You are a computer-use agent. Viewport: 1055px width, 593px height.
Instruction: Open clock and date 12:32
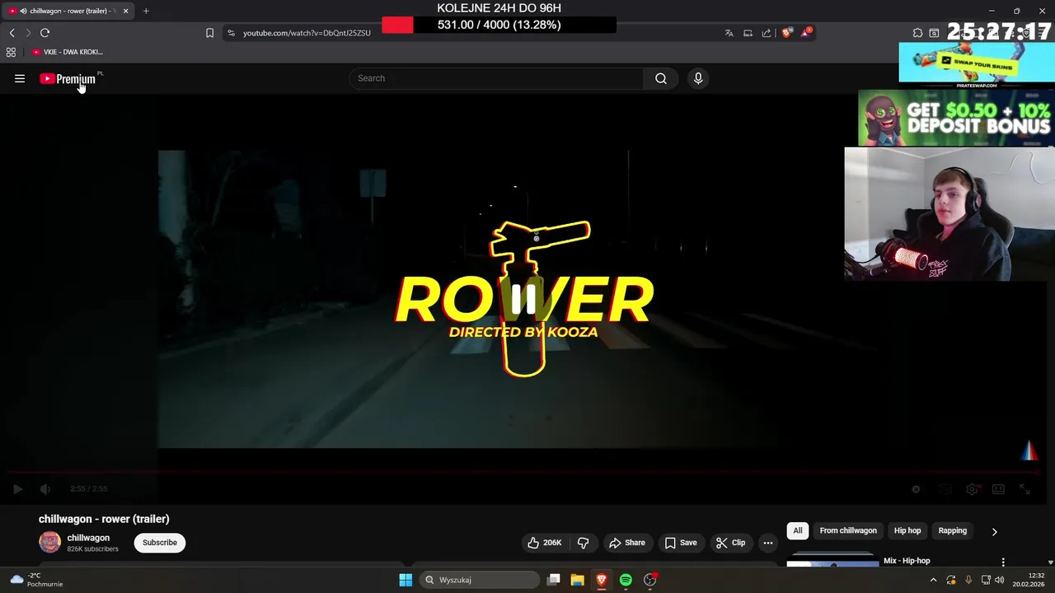(x=1029, y=580)
